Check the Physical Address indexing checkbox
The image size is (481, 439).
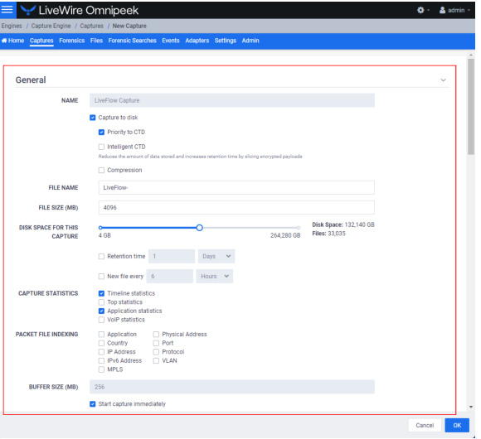(x=156, y=335)
